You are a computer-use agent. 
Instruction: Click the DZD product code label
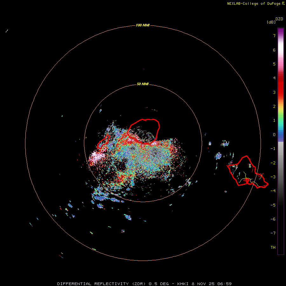(279, 19)
